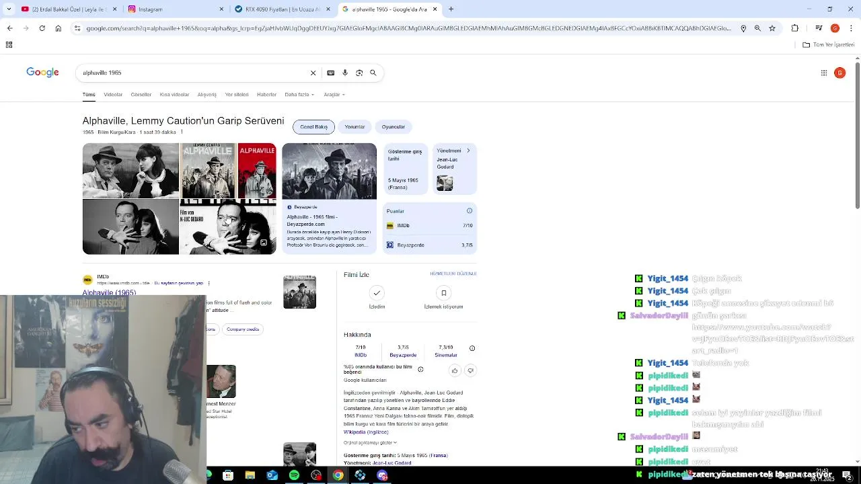Open Spotify from the taskbar

pyautogui.click(x=294, y=475)
